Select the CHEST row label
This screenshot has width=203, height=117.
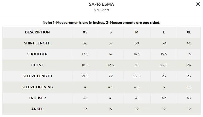pos(37,65)
